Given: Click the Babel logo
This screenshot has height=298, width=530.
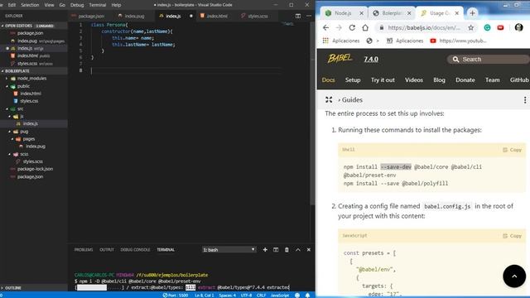Looking at the screenshot, I should click(340, 59).
